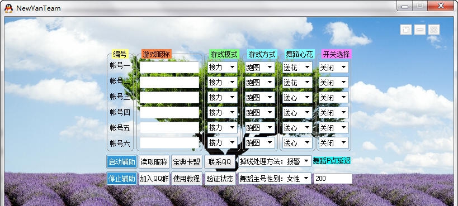Click the 启动辅助 button
Viewport: 458px width, 206px height.
(121, 162)
